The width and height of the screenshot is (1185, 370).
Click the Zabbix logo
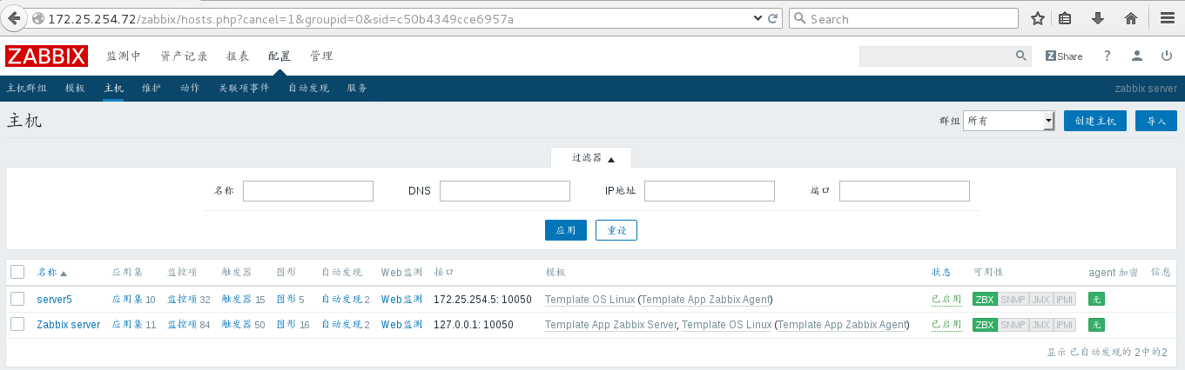46,56
